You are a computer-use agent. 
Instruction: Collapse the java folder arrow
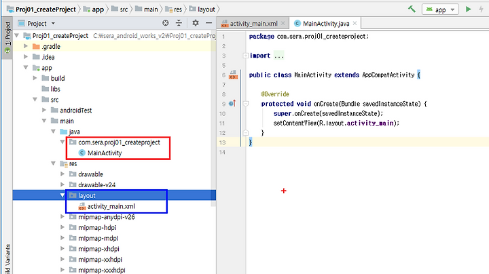54,132
